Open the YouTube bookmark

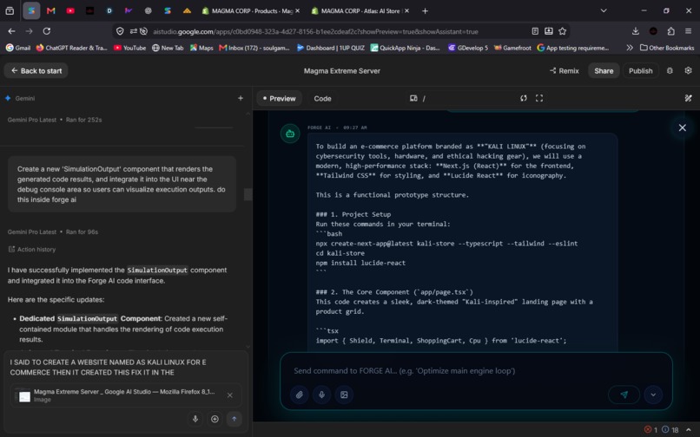tap(130, 48)
